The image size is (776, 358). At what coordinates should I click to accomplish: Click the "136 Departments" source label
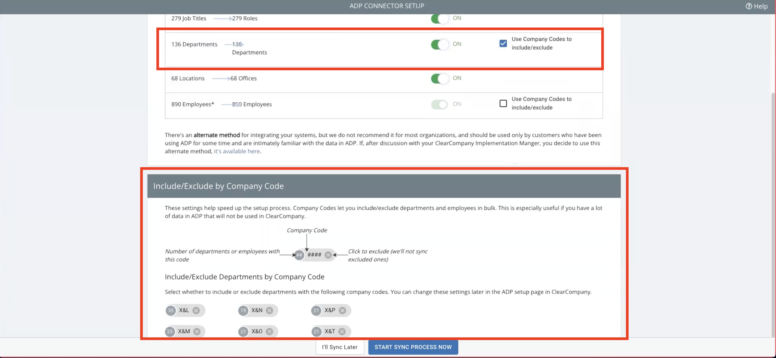coord(194,44)
